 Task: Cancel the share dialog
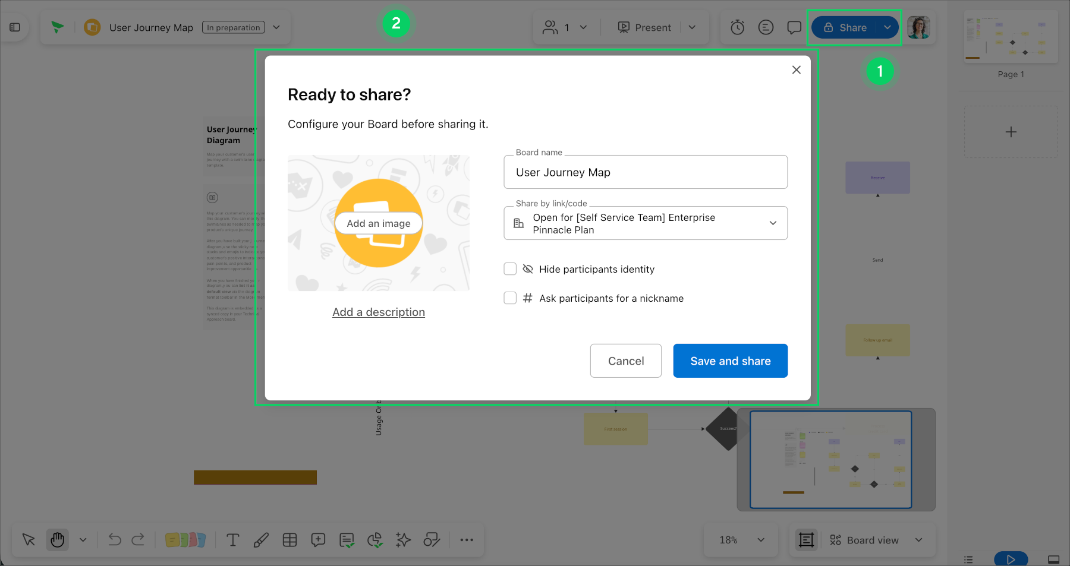[626, 361]
